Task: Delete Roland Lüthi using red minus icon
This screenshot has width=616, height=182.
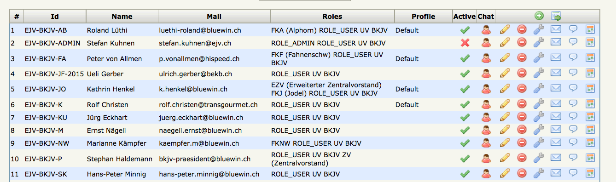Action: 522,30
